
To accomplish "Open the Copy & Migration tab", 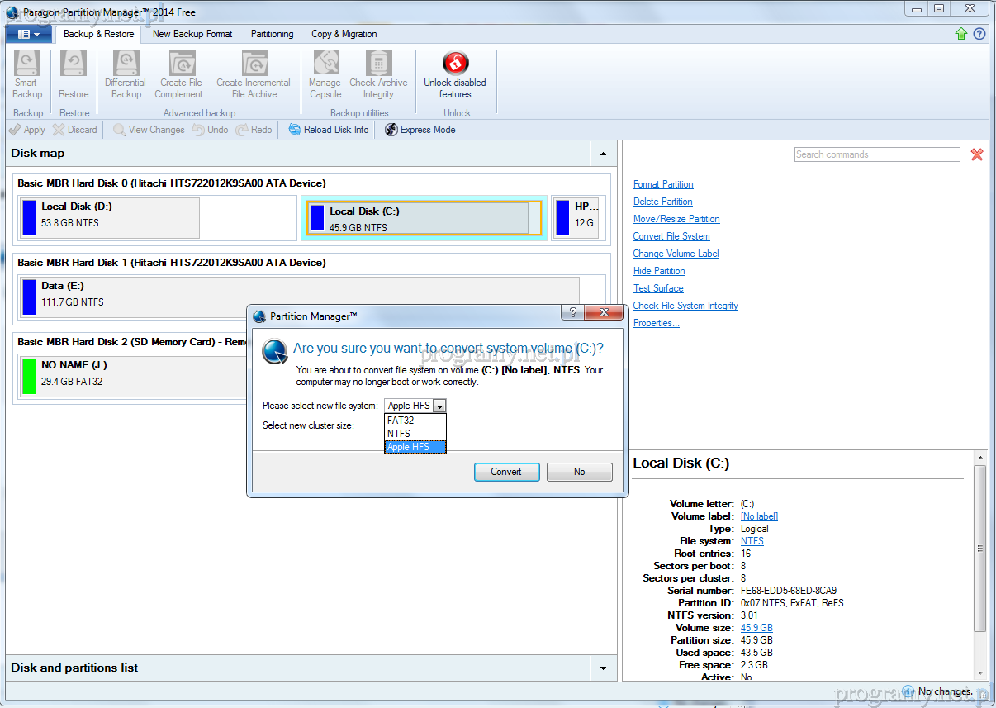I will pyautogui.click(x=344, y=34).
